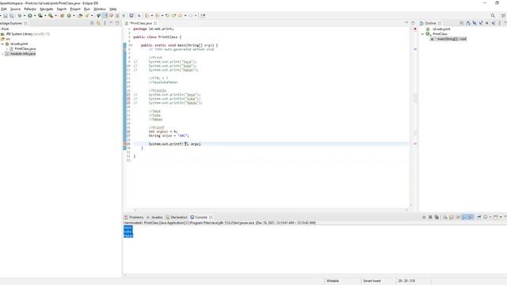Click the editor vertical scrollbar
The width and height of the screenshot is (507, 285).
click(411, 116)
